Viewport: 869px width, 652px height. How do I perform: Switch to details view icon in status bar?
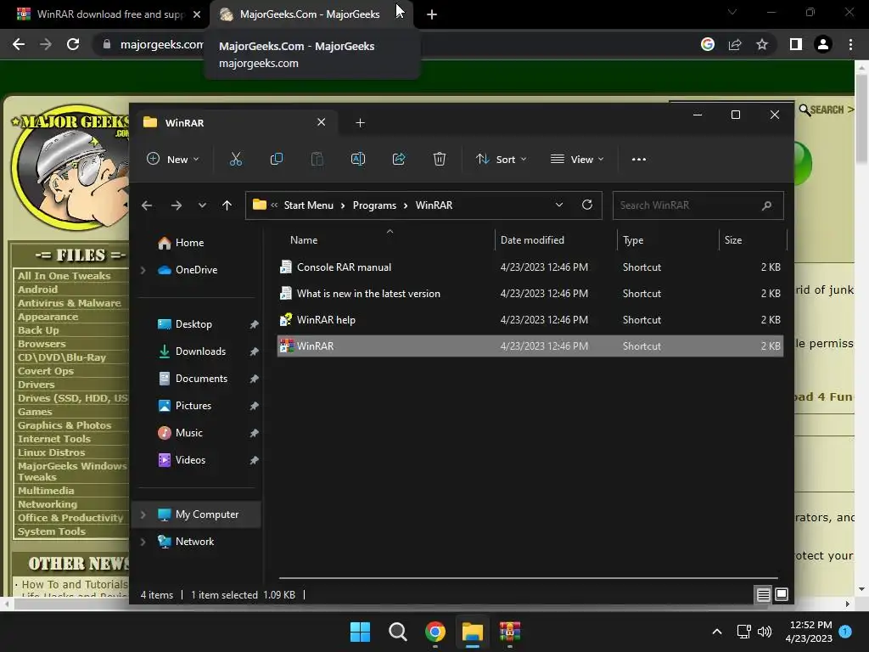[x=763, y=594]
